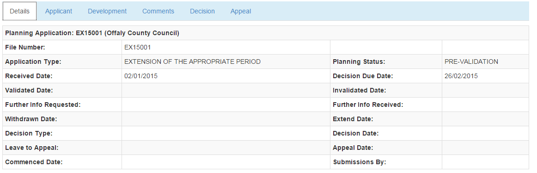This screenshot has width=537, height=173.
Task: Click the Extend Date label
Action: tap(353, 119)
